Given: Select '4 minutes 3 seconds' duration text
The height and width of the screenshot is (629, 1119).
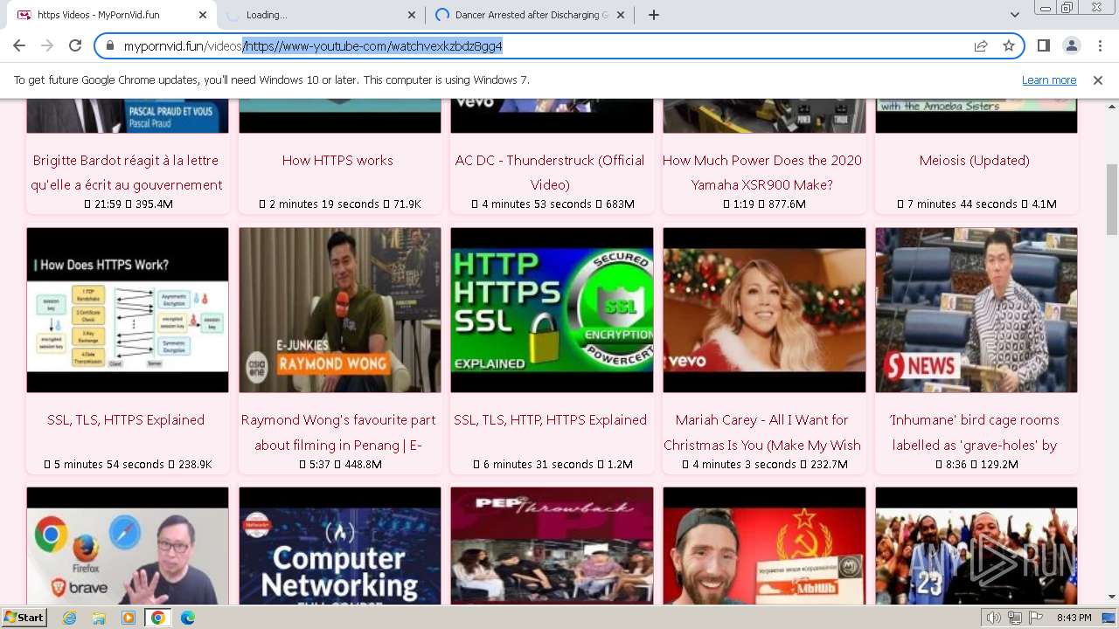Looking at the screenshot, I should tap(745, 465).
